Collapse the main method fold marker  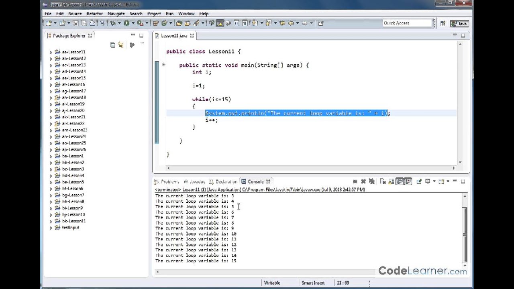(x=163, y=65)
